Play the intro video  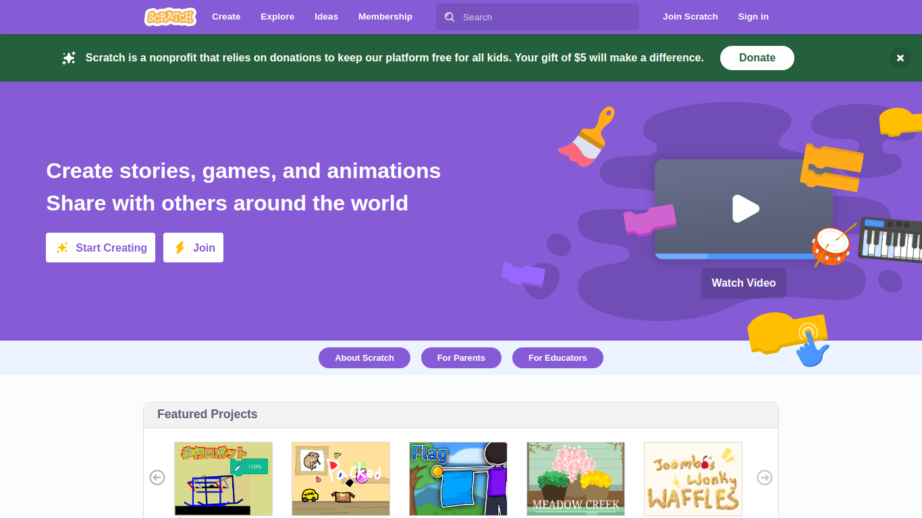tap(745, 208)
